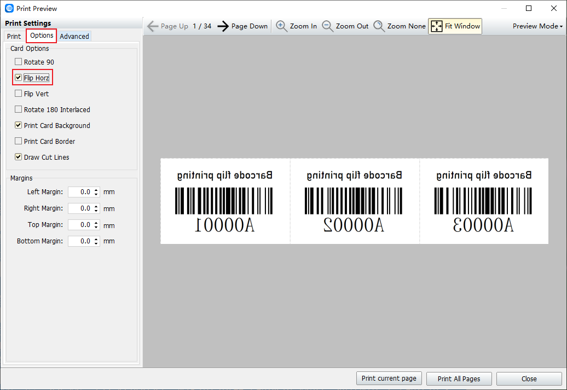This screenshot has height=390, width=567.
Task: Click the Zoom In label
Action: (x=303, y=26)
